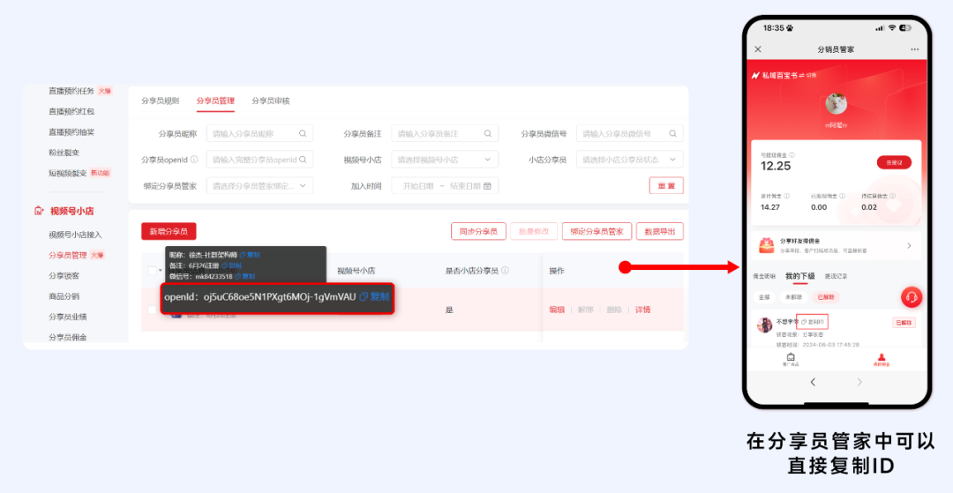953x493 pixels.
Task: Tap the phone browser back arrow
Action: [813, 382]
